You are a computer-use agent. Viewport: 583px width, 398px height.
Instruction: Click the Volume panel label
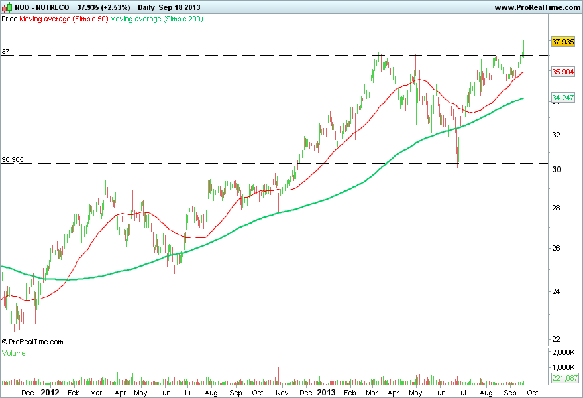click(14, 353)
